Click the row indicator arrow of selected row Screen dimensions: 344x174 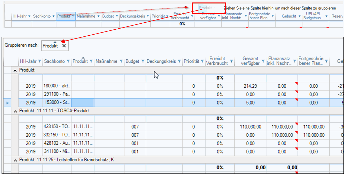coord(7,103)
